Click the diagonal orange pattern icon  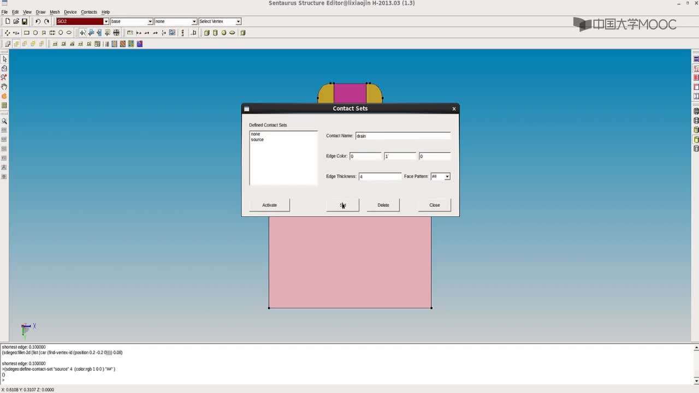(123, 44)
